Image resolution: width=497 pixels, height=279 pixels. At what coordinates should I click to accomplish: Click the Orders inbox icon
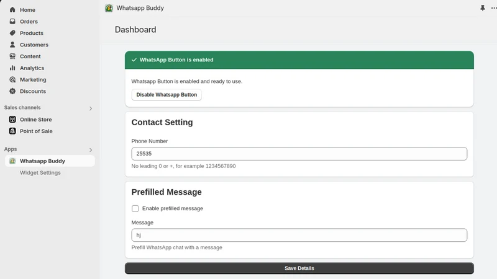tap(12, 21)
